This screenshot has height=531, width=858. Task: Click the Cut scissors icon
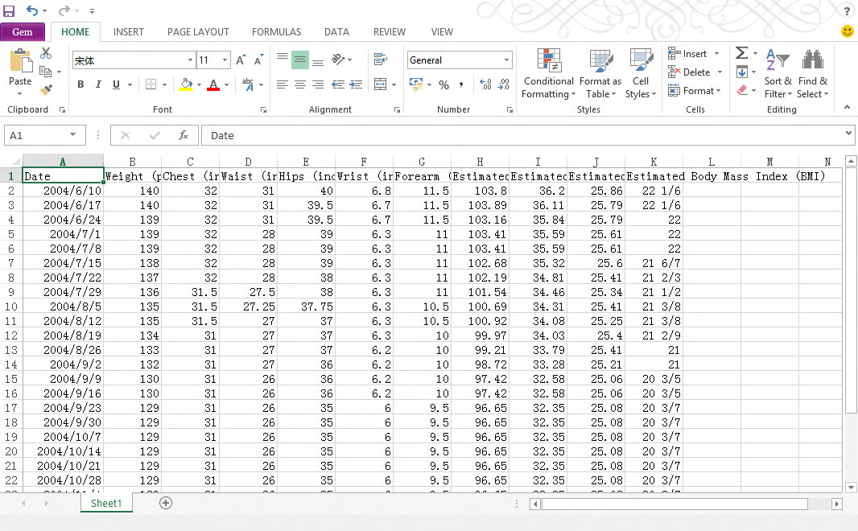click(46, 53)
